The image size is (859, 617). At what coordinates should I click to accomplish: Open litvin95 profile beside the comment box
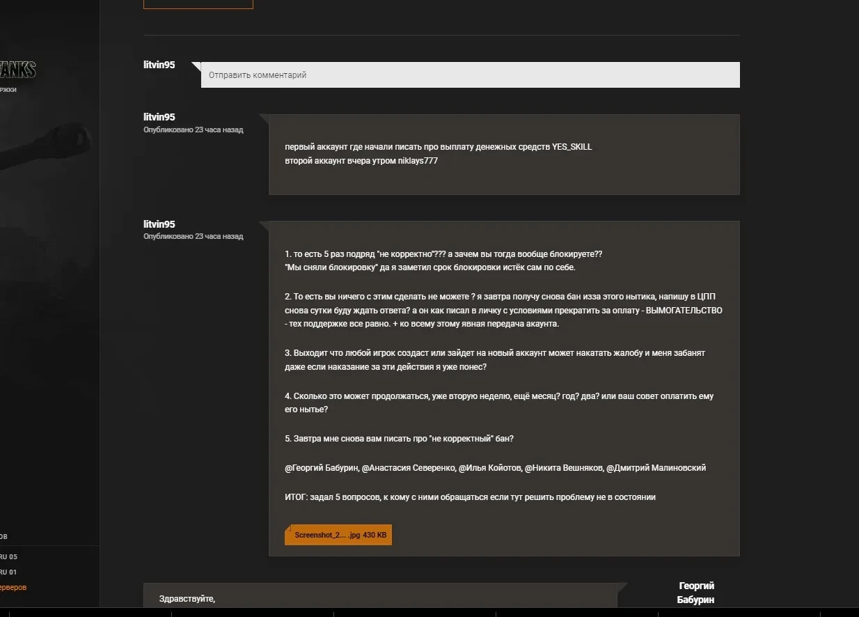(x=159, y=65)
